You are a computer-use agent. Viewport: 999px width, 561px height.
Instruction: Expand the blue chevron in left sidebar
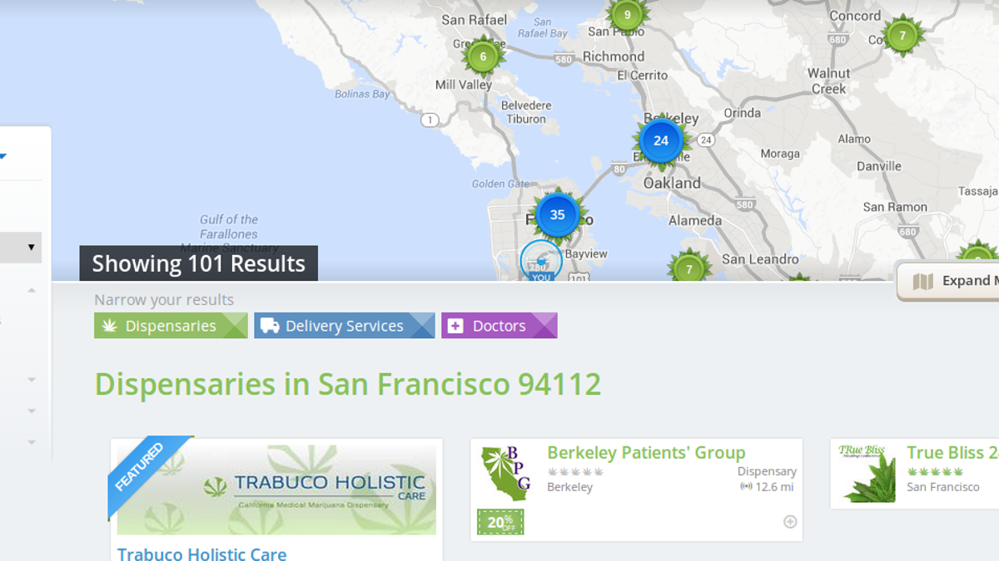pos(2,155)
